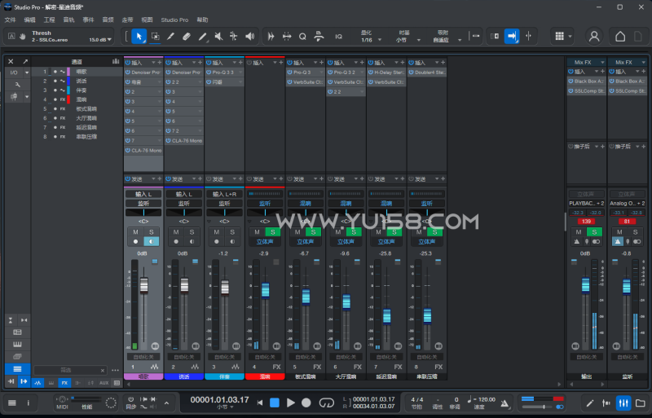Viewport: 652px width, 418px height.
Task: Click the Stop button in transport
Action: pos(275,403)
